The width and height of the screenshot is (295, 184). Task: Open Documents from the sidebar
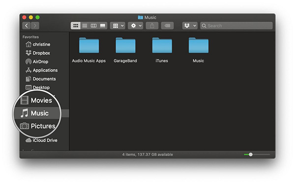44,79
